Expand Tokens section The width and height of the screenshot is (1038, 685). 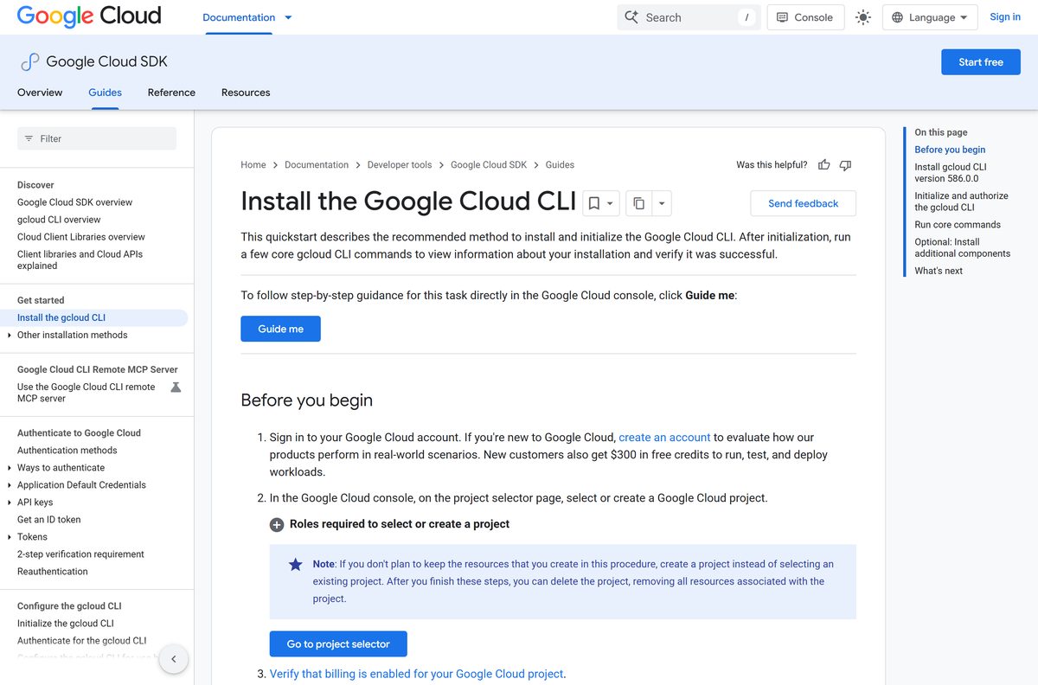pyautogui.click(x=10, y=537)
